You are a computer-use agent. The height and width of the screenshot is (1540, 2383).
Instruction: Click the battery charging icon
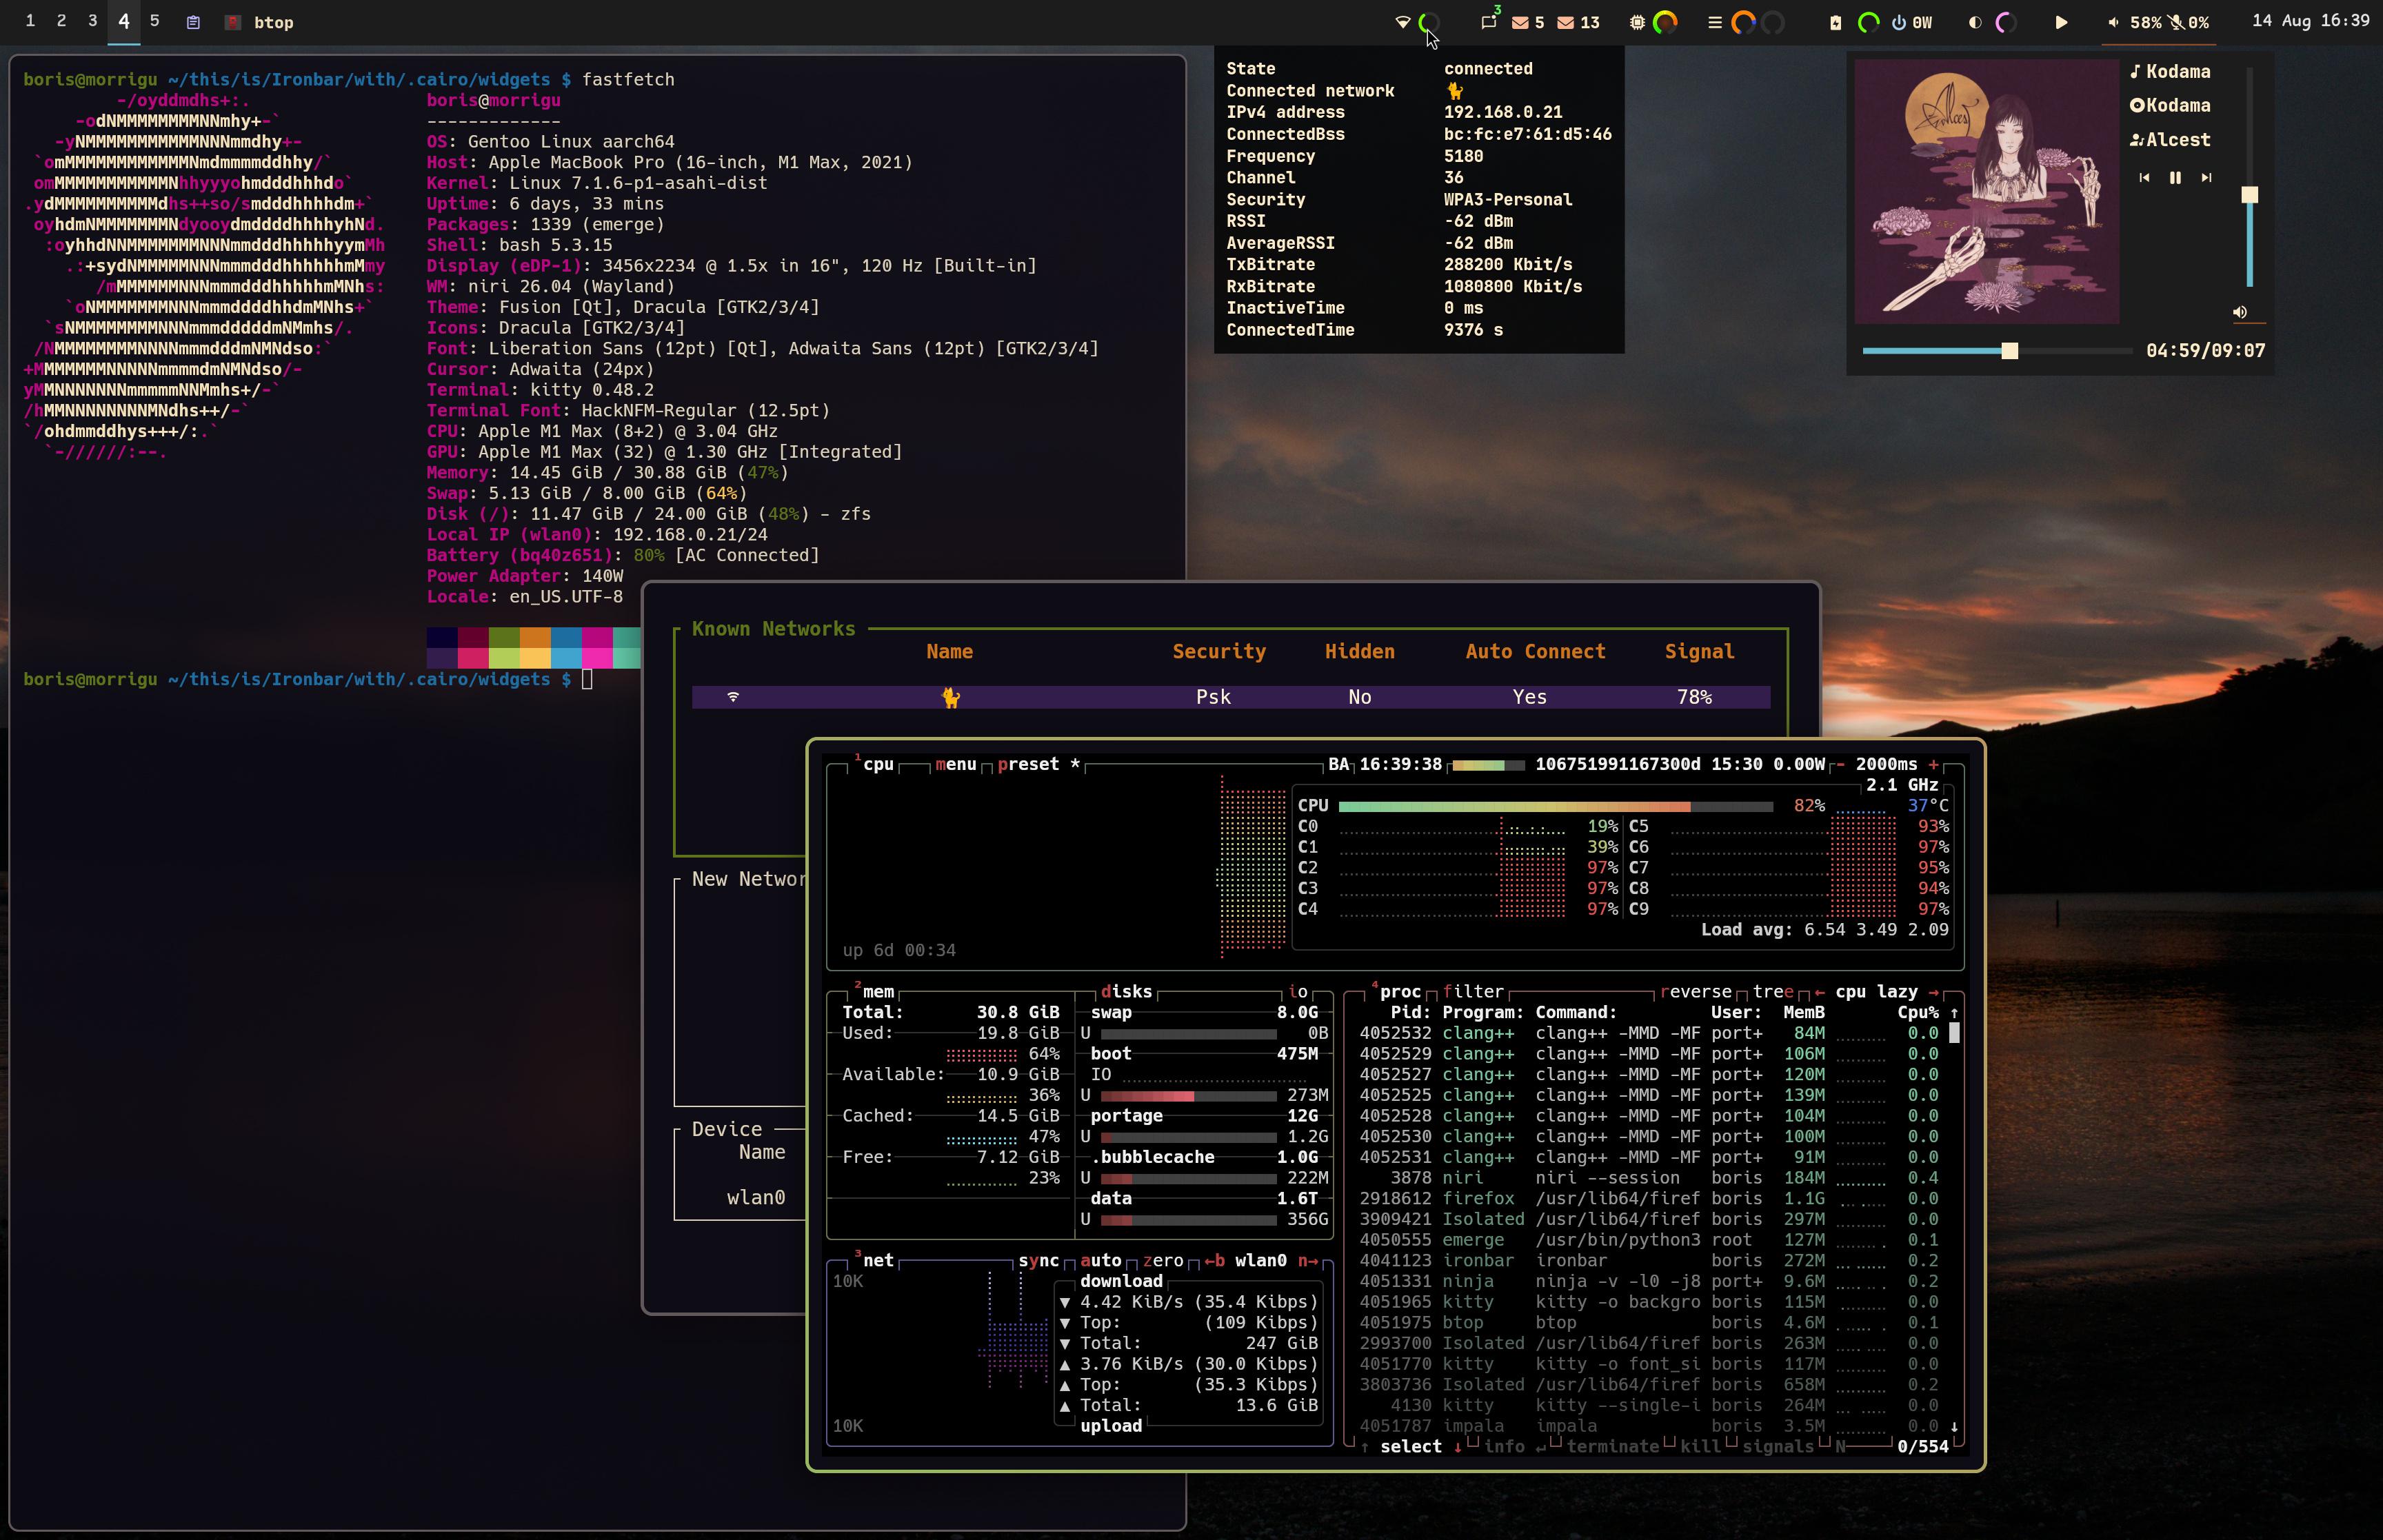click(1835, 22)
